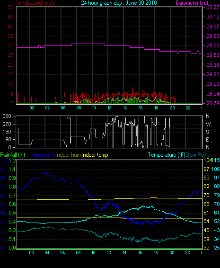The height and width of the screenshot is (268, 220).
Task: Click the green "Rainfall (in)" legend label
Action: pyautogui.click(x=13, y=155)
